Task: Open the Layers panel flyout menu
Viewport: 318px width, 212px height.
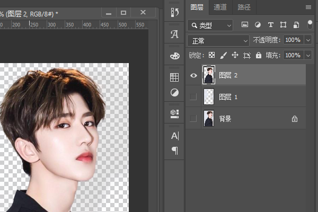Action: click(308, 7)
